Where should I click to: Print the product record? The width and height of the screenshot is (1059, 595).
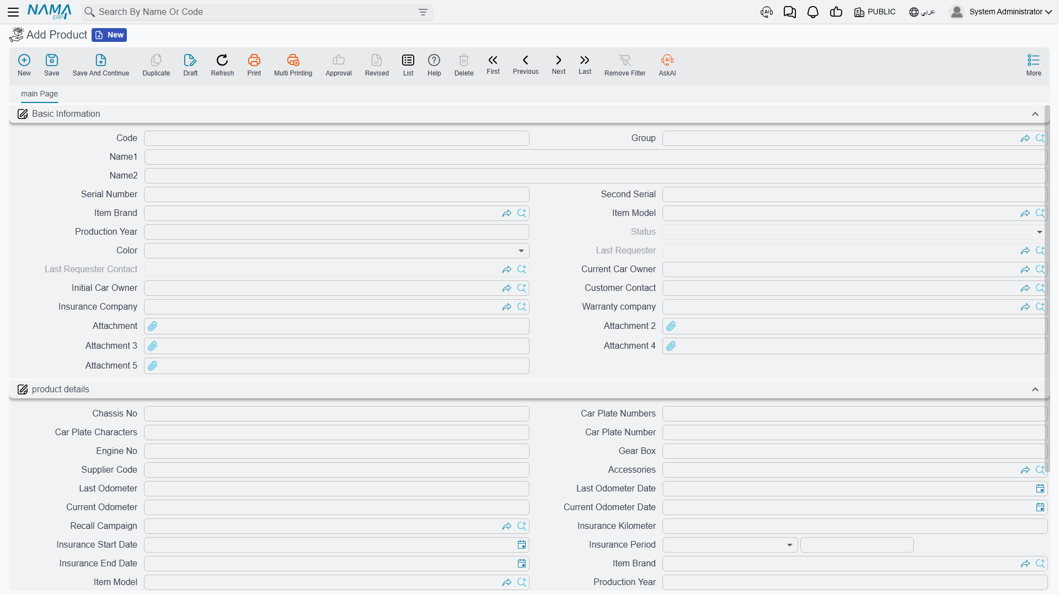pos(254,65)
